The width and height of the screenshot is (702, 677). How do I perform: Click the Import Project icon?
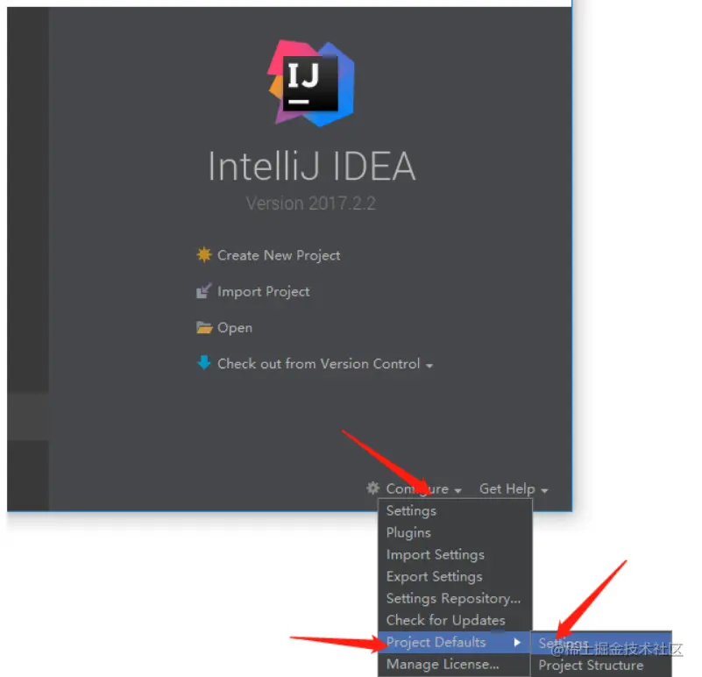pyautogui.click(x=203, y=291)
